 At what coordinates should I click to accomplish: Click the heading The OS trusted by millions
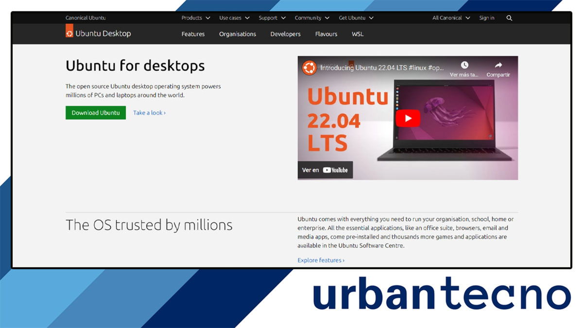coord(149,225)
